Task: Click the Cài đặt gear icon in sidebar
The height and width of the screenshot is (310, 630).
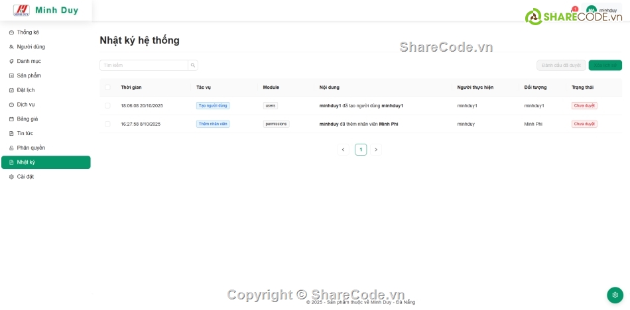Action: tap(11, 177)
